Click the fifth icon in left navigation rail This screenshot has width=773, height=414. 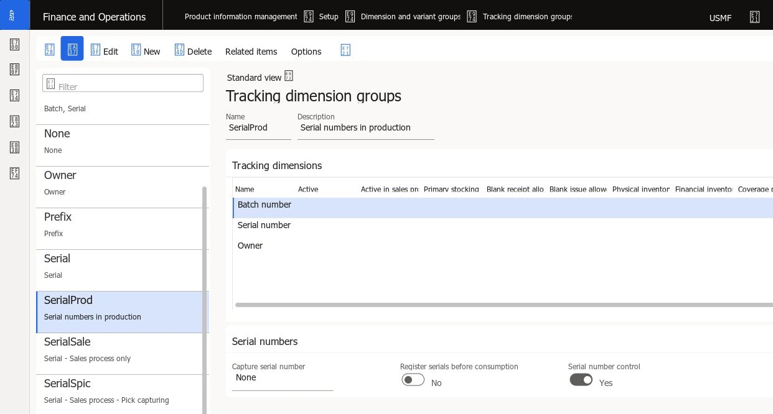pos(14,147)
